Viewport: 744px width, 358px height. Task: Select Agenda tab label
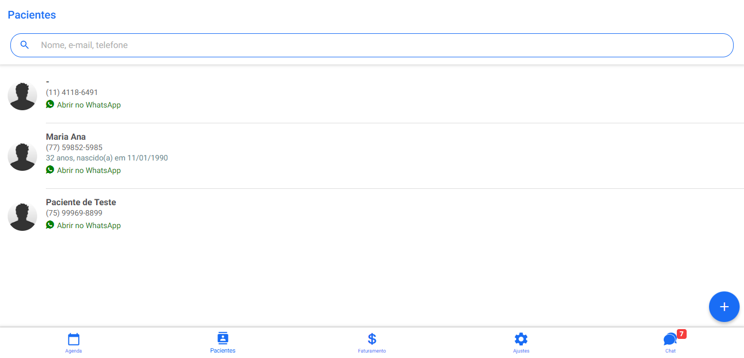(x=74, y=351)
